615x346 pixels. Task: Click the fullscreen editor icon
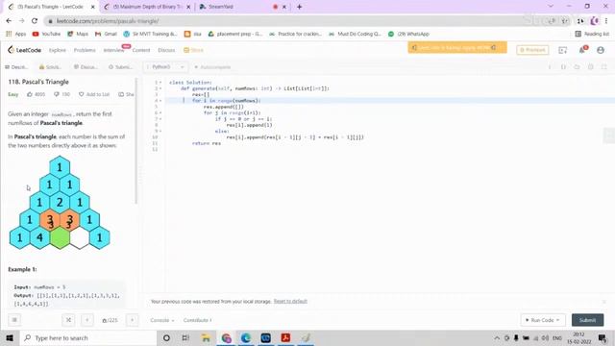pos(604,67)
